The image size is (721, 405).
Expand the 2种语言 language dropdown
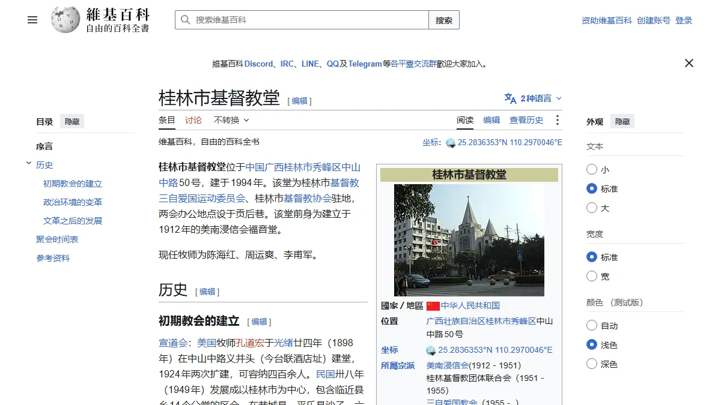coord(534,98)
